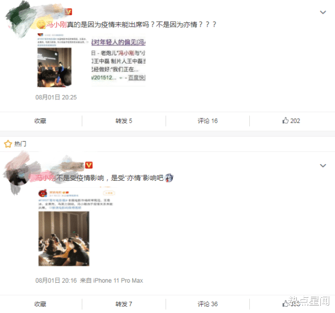Click 收藏 under the first post
This screenshot has height=313, width=335.
[x=40, y=121]
